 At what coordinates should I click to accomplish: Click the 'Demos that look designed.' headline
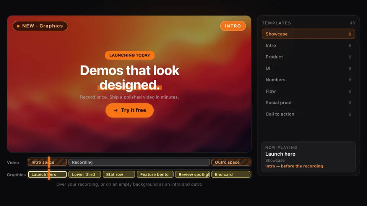pos(130,77)
